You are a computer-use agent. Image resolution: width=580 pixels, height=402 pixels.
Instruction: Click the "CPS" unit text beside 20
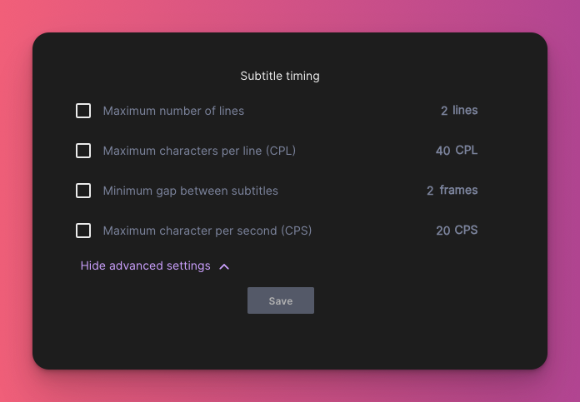(x=466, y=230)
